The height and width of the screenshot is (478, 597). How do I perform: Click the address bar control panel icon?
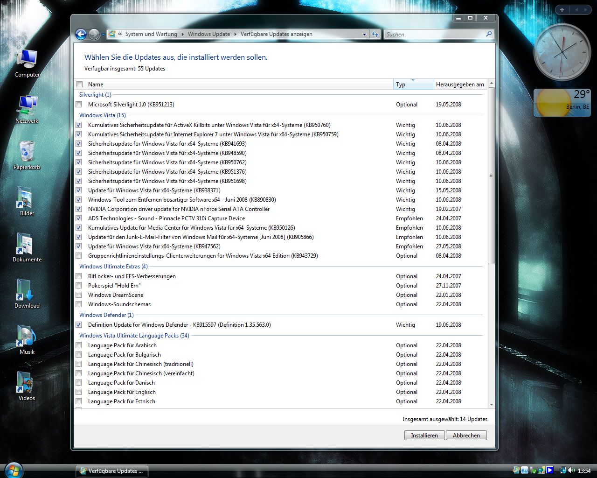(112, 34)
